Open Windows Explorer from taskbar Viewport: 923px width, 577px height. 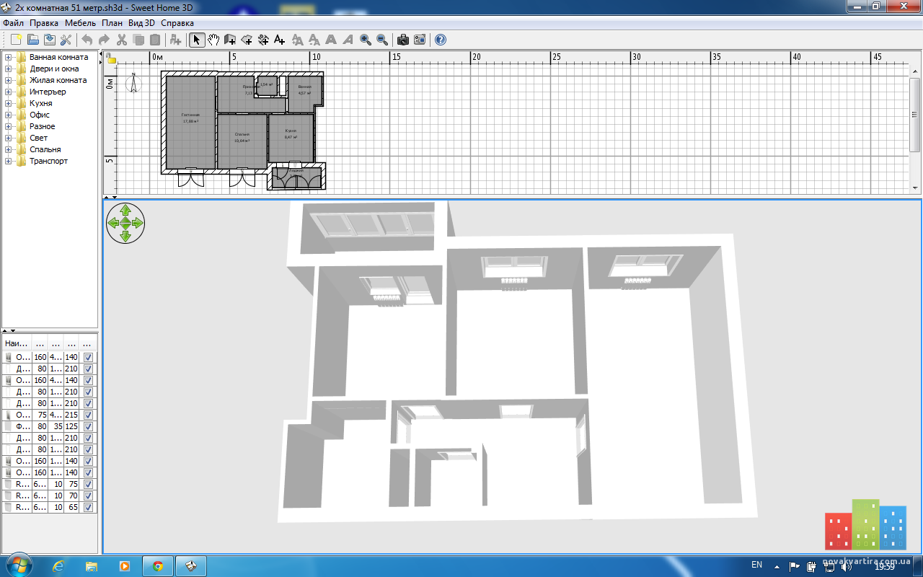click(91, 566)
